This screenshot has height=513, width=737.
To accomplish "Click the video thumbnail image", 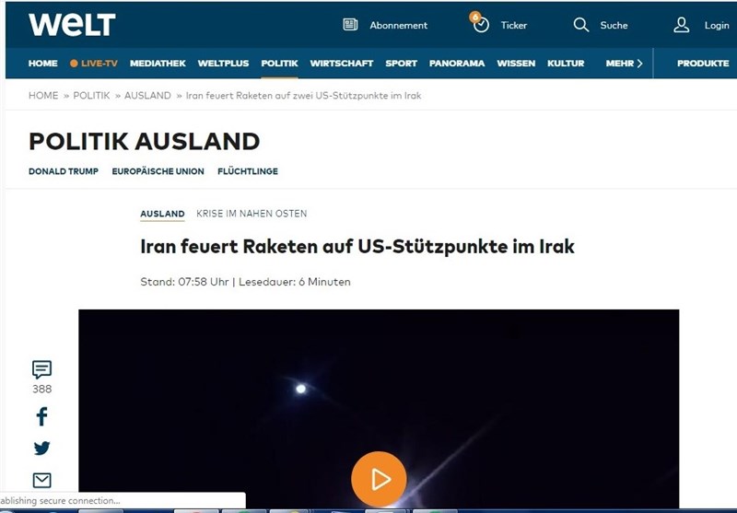I will click(379, 409).
